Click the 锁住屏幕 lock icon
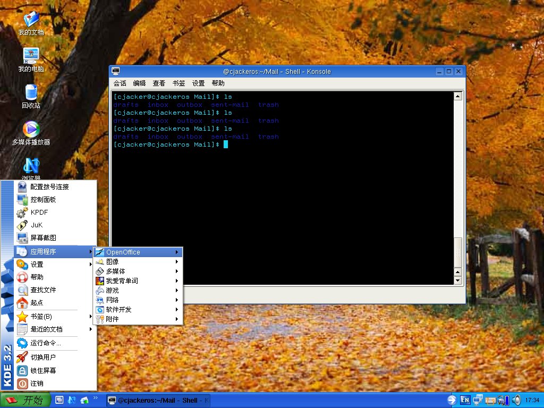This screenshot has height=408, width=544. [x=22, y=370]
